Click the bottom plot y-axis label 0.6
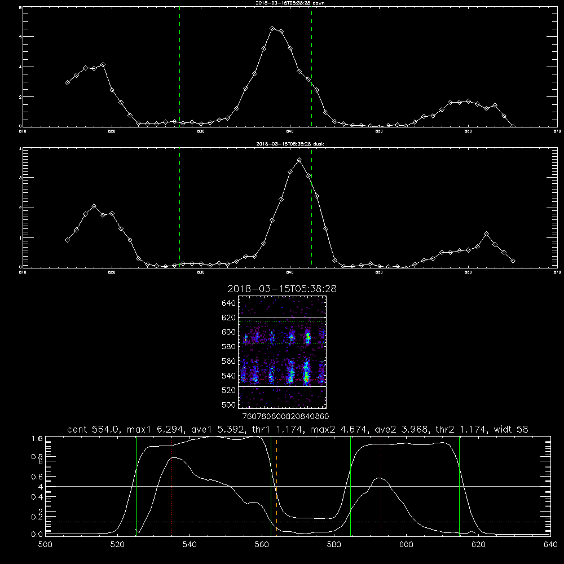 coord(37,477)
